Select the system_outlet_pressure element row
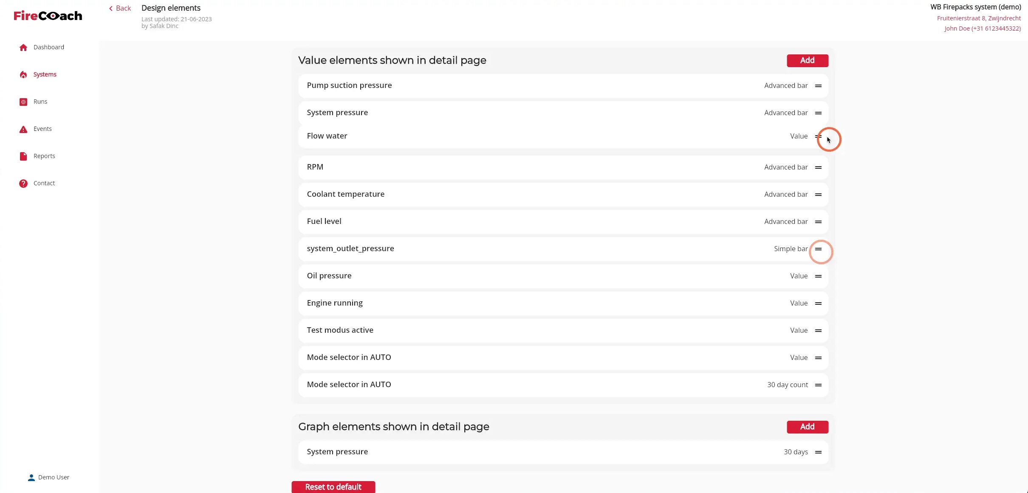This screenshot has height=493, width=1028. [563, 249]
